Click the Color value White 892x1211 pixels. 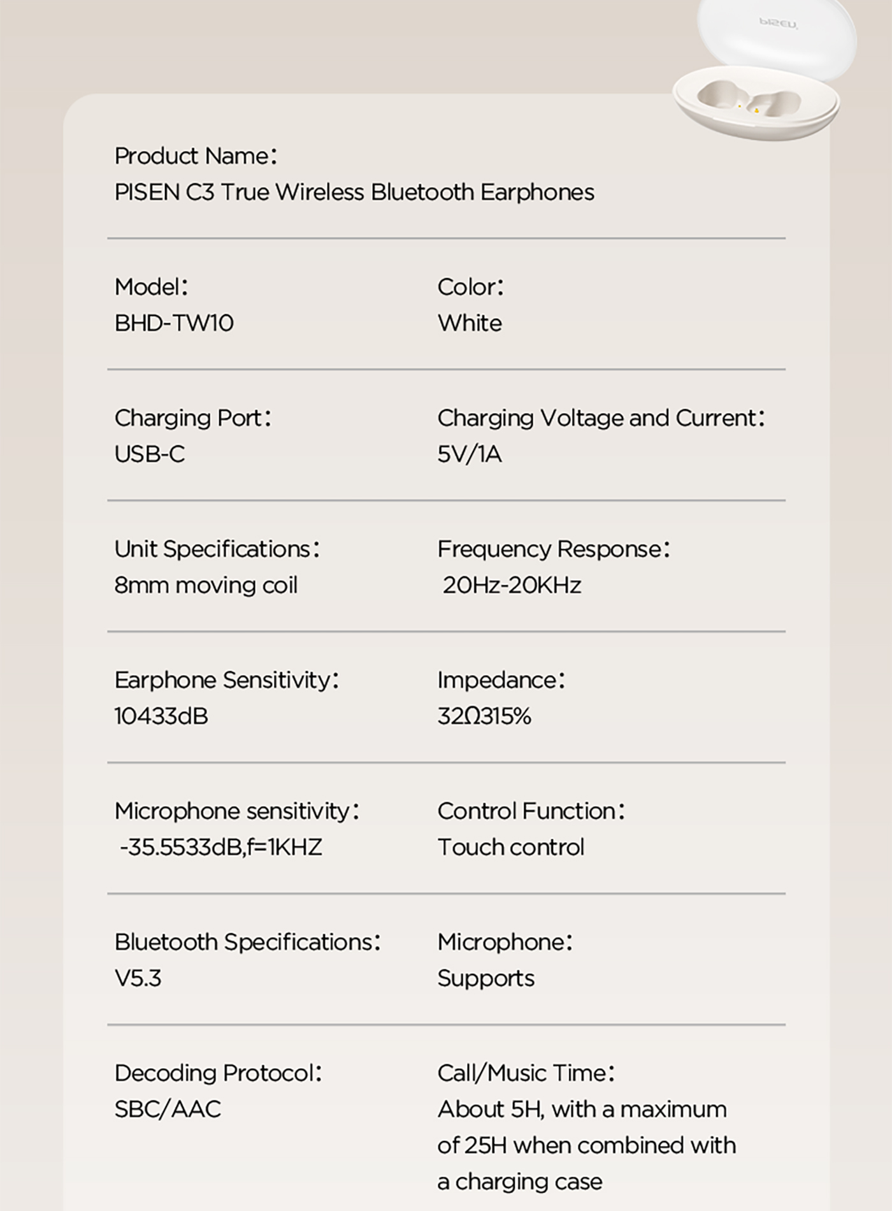(470, 323)
